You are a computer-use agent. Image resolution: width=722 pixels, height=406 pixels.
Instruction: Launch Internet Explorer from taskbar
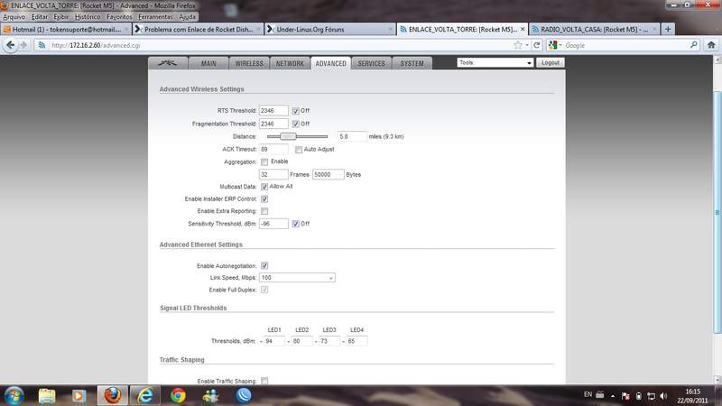pos(145,395)
